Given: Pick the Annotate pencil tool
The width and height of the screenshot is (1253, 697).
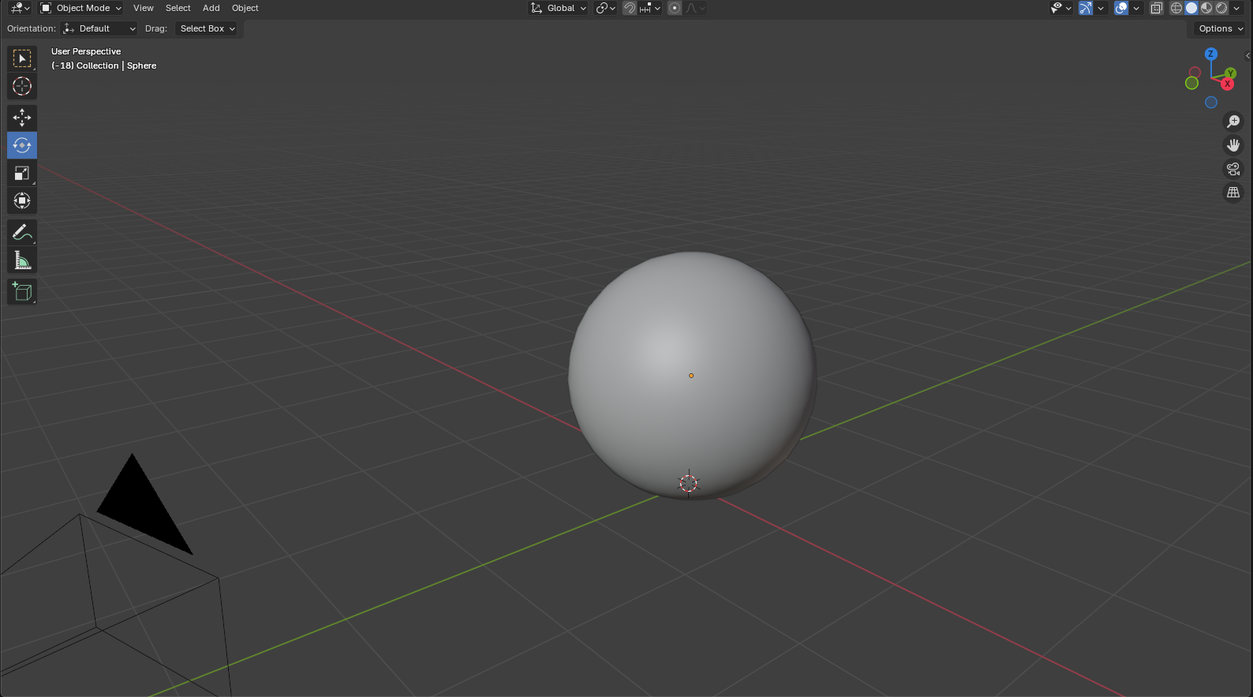Looking at the screenshot, I should click(x=22, y=232).
